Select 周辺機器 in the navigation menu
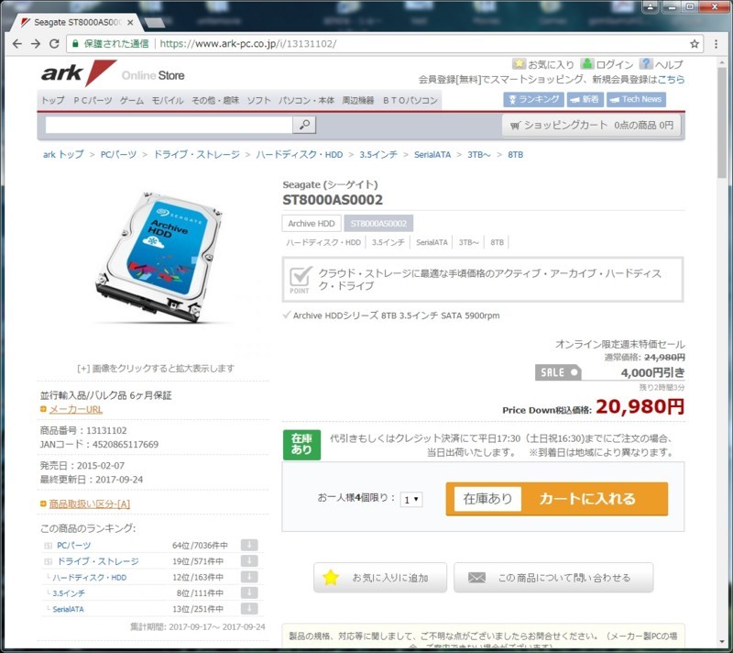Image resolution: width=733 pixels, height=653 pixels. (x=358, y=100)
